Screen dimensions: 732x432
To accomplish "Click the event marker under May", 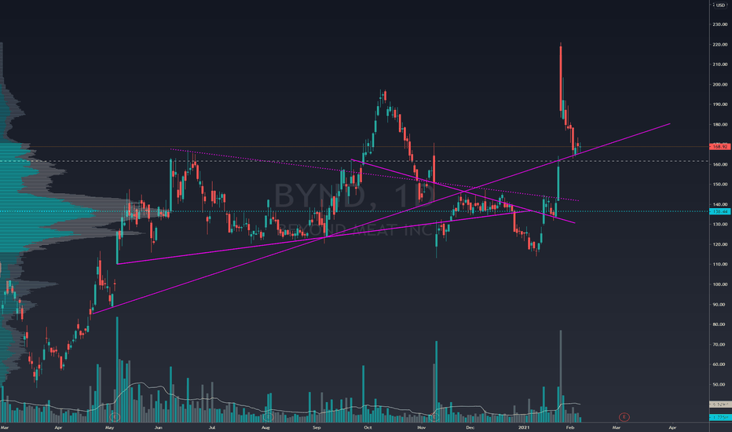I will pos(115,416).
